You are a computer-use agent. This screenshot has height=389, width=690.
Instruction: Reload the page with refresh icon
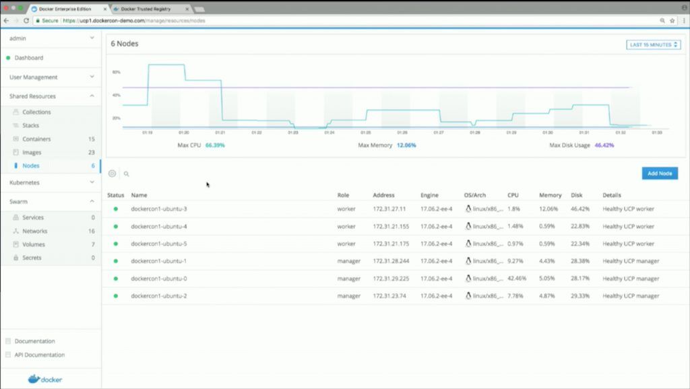coord(26,21)
